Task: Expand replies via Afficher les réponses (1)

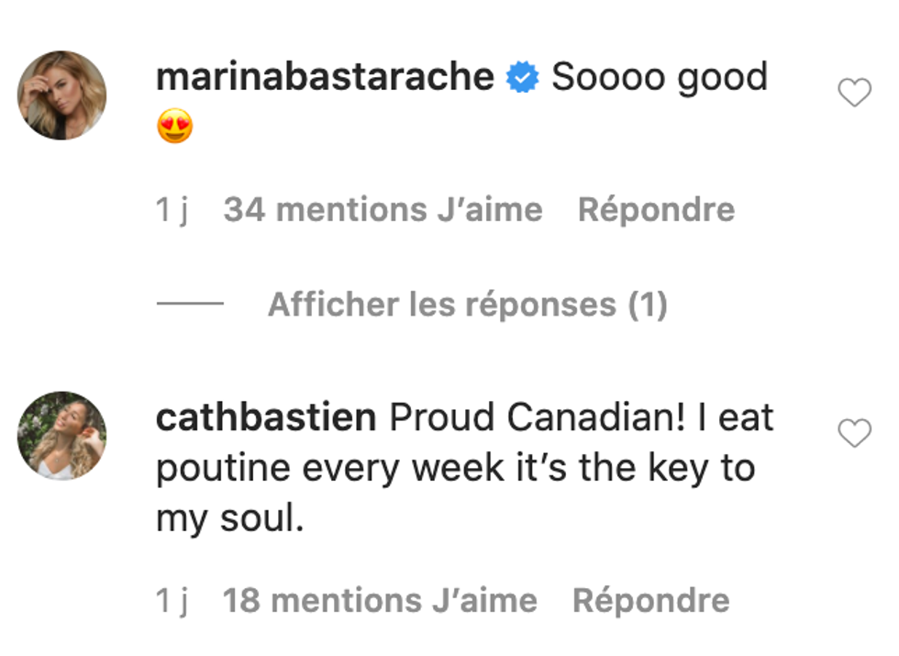Action: [467, 305]
